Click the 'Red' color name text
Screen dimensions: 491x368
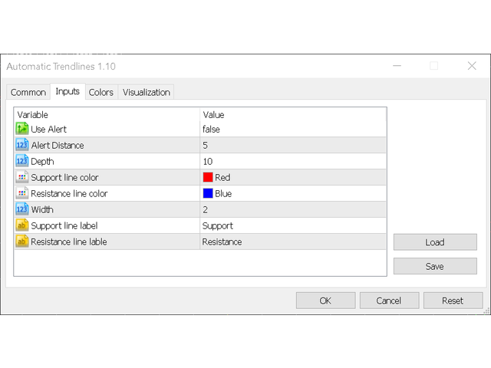222,177
